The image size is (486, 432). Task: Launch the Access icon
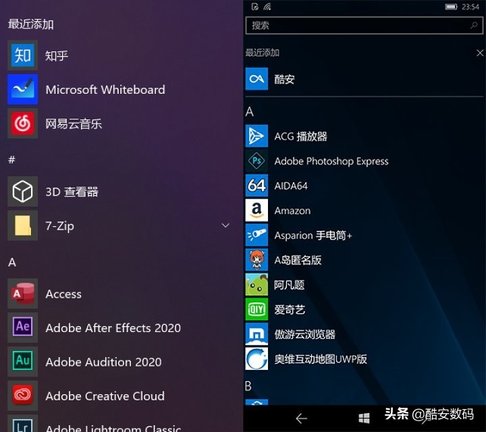pos(23,294)
